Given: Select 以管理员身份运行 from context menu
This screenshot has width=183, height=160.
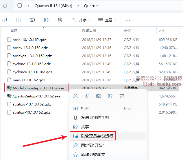Looking at the screenshot, I should click(97, 136).
